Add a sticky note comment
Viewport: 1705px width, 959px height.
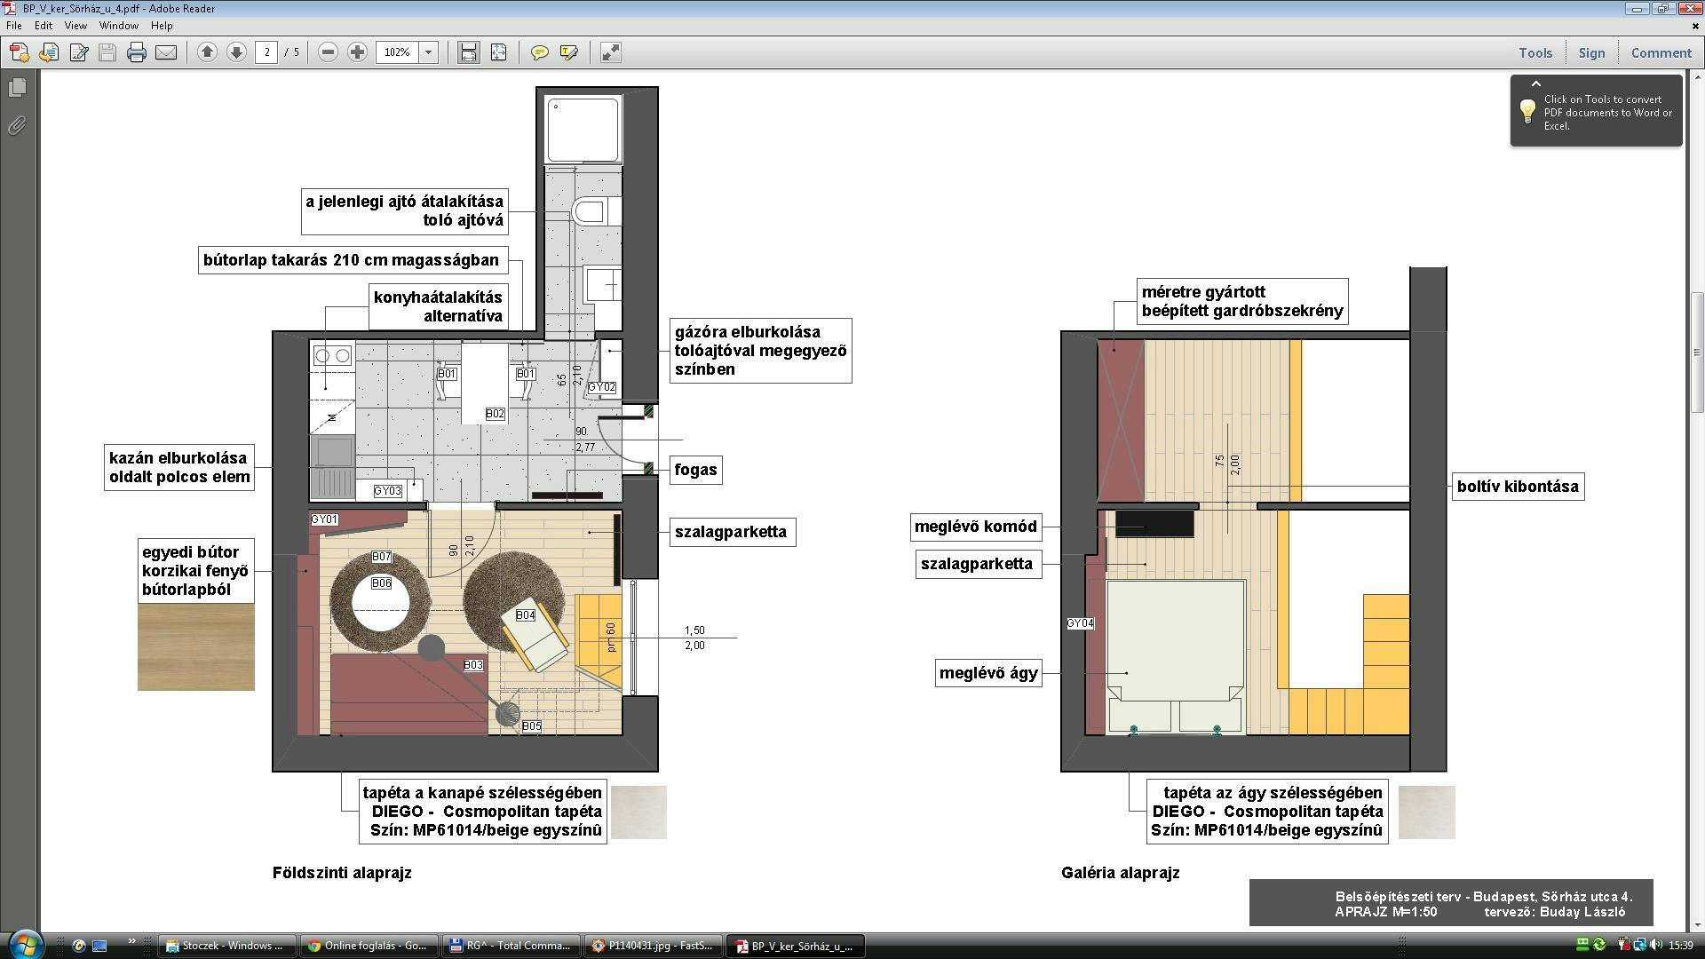540,52
